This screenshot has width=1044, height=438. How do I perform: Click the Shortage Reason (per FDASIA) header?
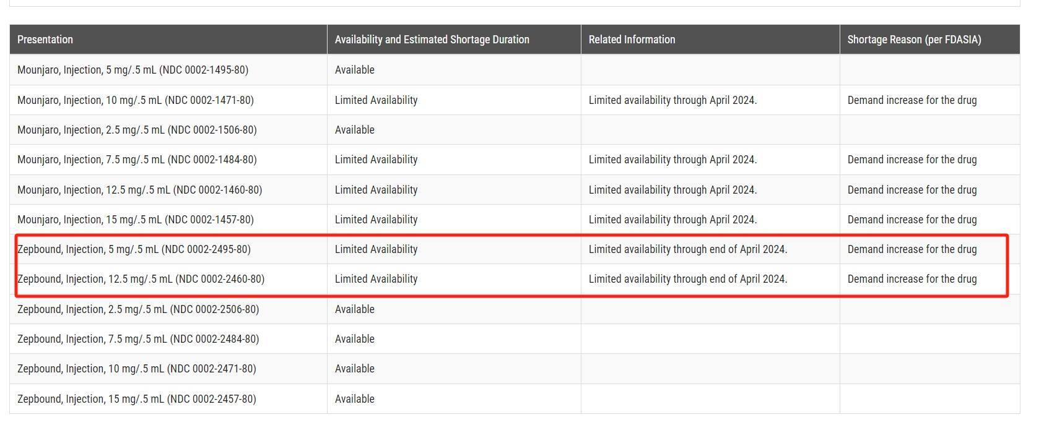[x=914, y=40]
